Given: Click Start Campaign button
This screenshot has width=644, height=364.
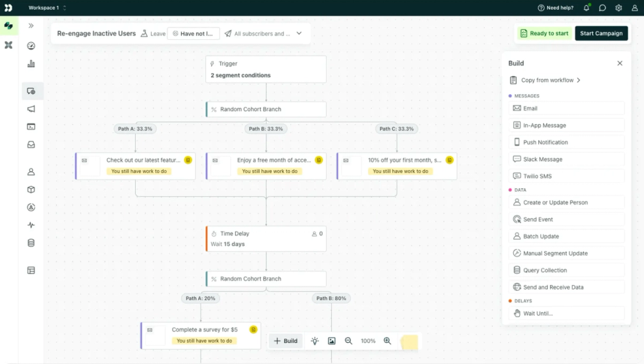Looking at the screenshot, I should pyautogui.click(x=602, y=33).
